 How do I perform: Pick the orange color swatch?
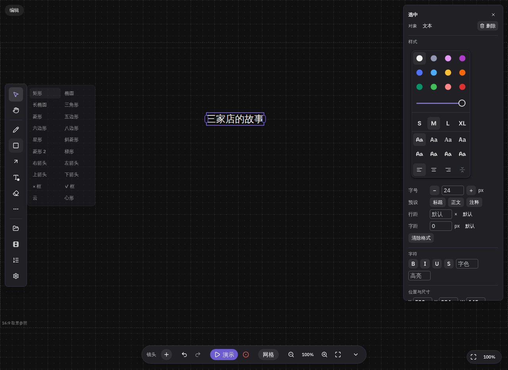point(462,73)
